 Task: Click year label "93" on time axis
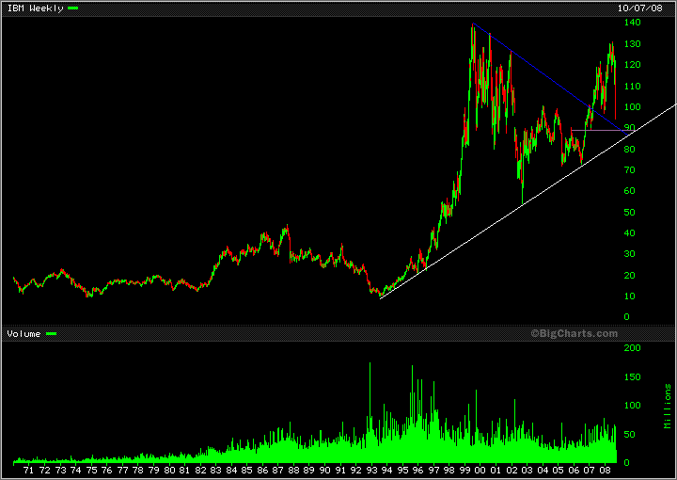tap(371, 470)
